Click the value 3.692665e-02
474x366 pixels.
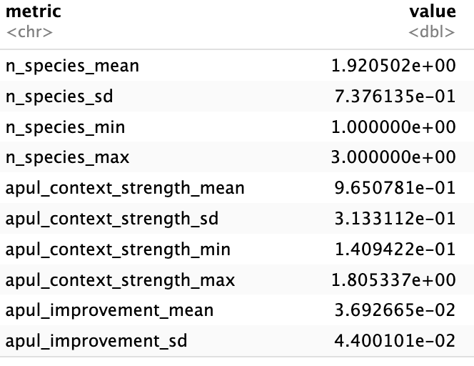click(393, 310)
